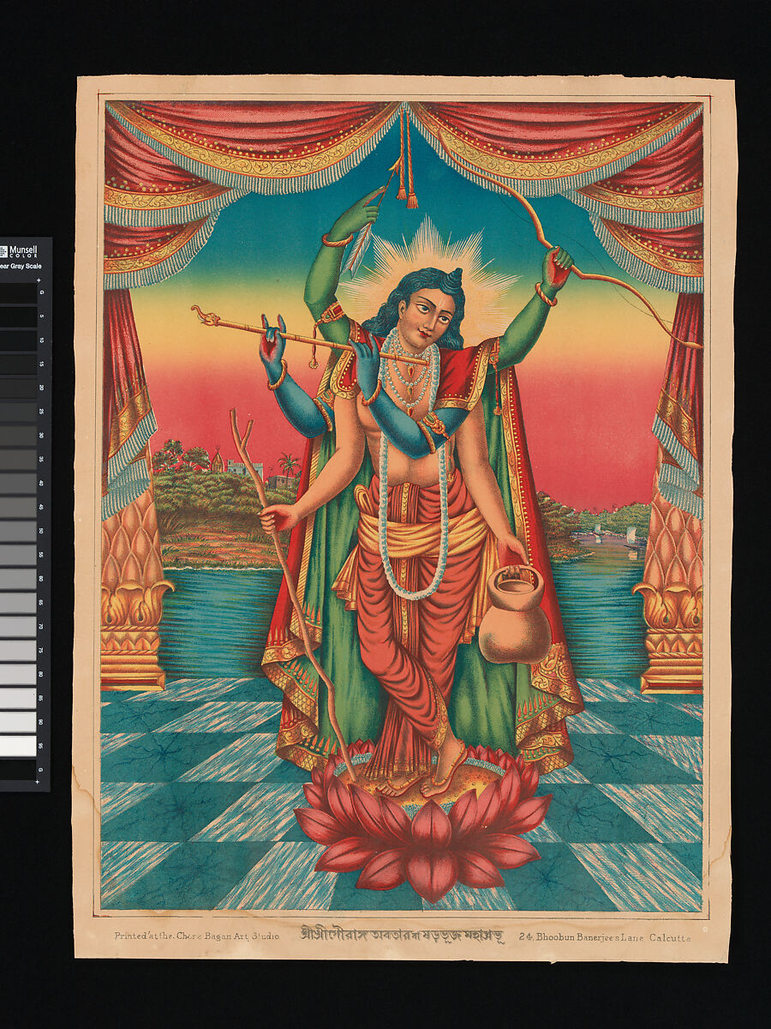Pick the white patch at the gray scale bottom
This screenshot has height=1029, width=771.
[21, 746]
